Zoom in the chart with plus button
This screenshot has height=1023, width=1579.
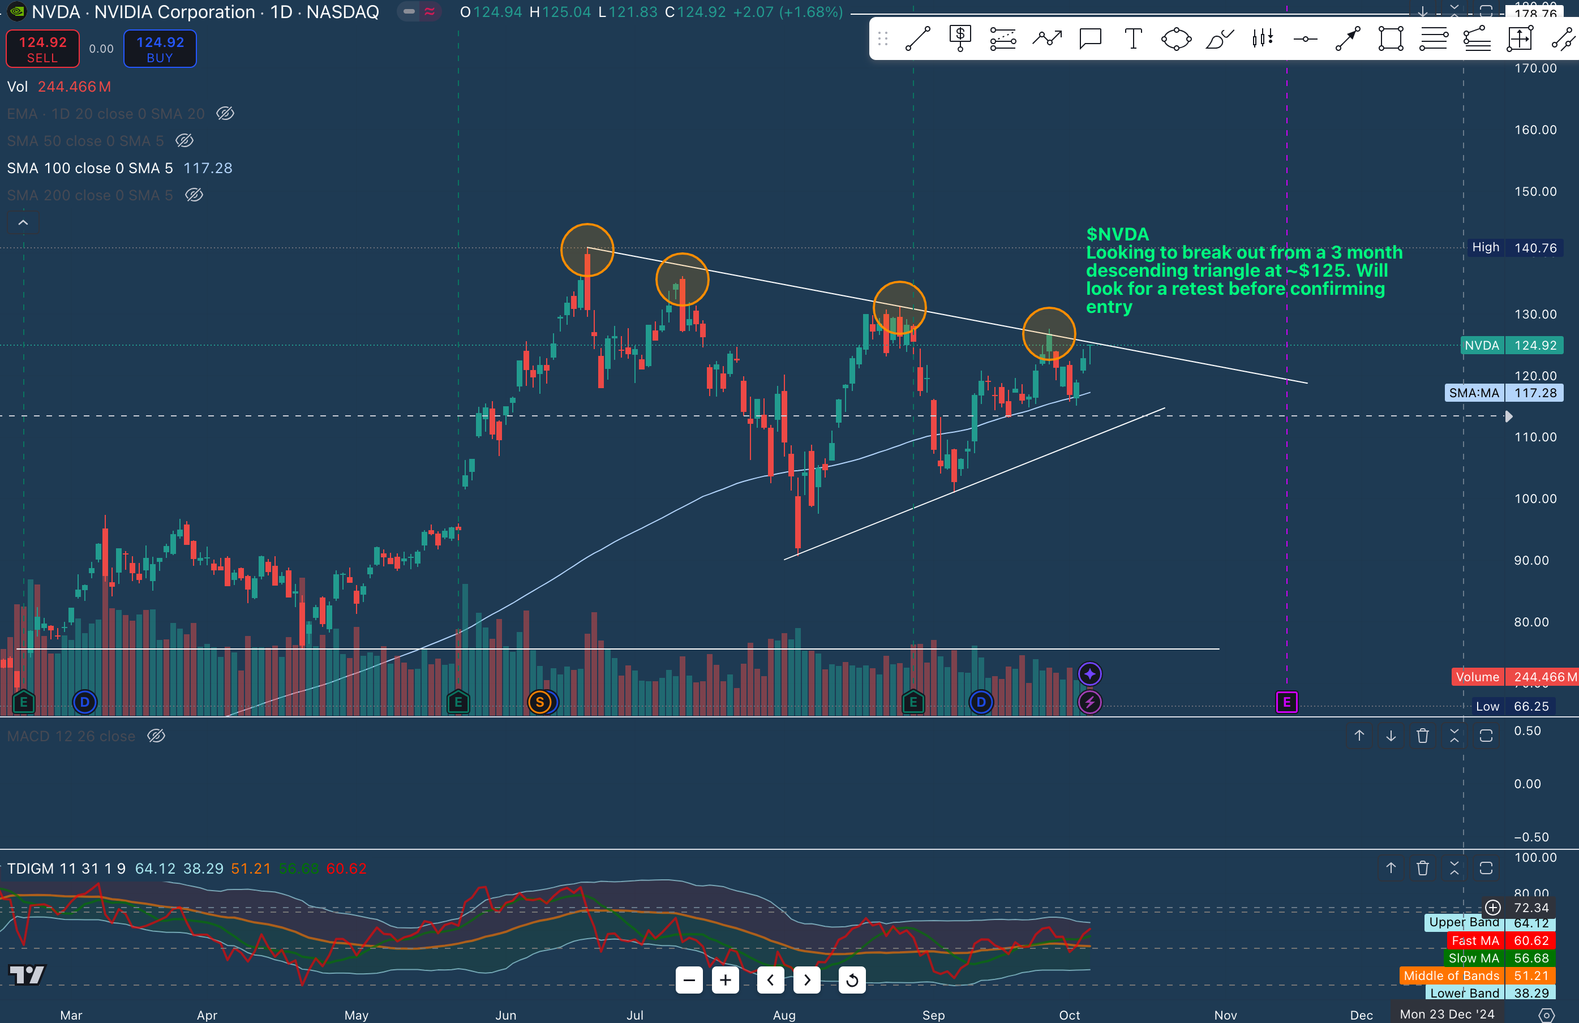(x=726, y=980)
